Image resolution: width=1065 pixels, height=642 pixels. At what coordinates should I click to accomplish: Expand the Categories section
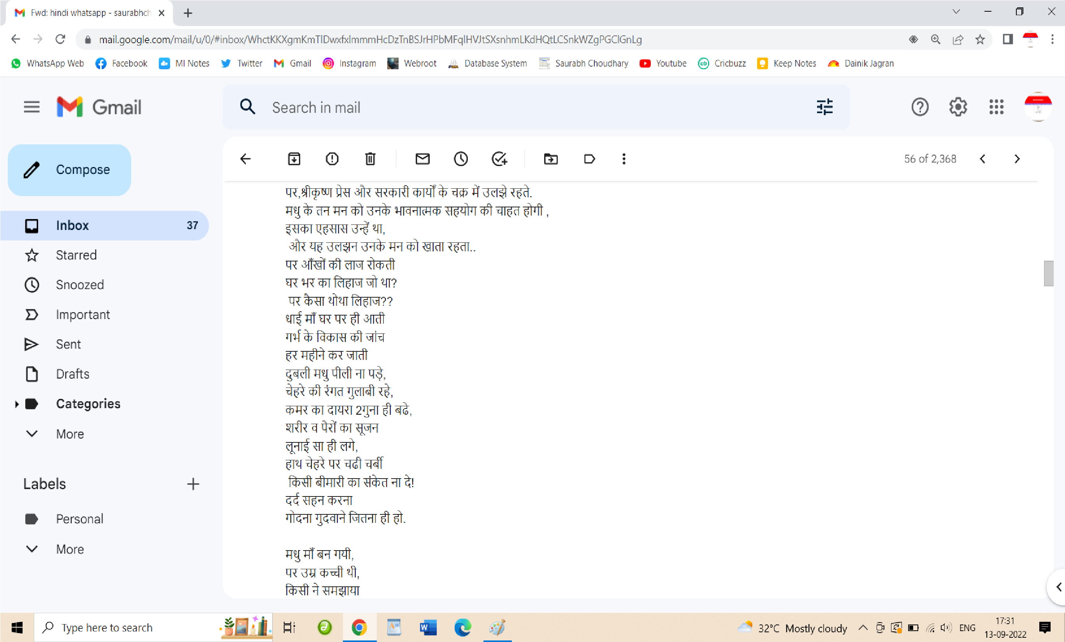tap(17, 404)
